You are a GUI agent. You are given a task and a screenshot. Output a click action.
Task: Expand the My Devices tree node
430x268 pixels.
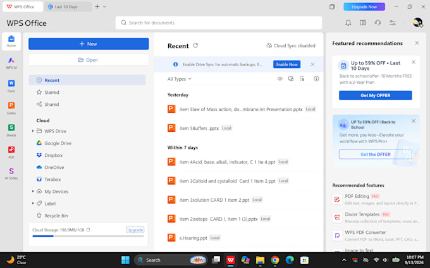(33, 191)
